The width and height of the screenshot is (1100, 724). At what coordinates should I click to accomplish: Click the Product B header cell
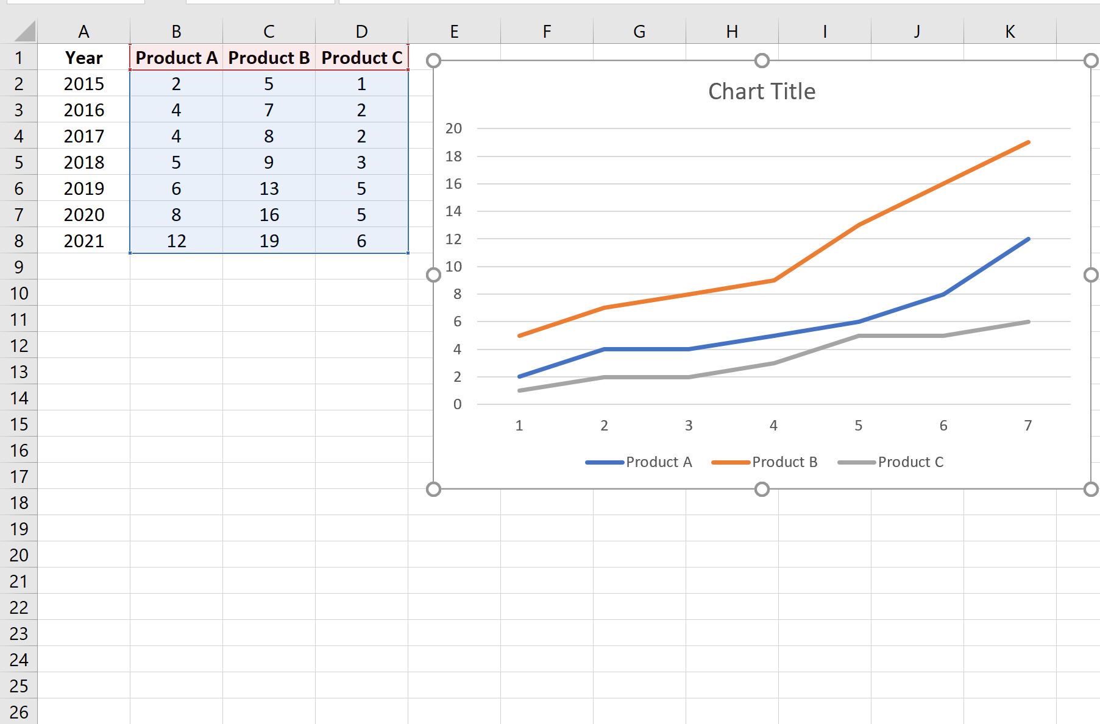tap(269, 57)
